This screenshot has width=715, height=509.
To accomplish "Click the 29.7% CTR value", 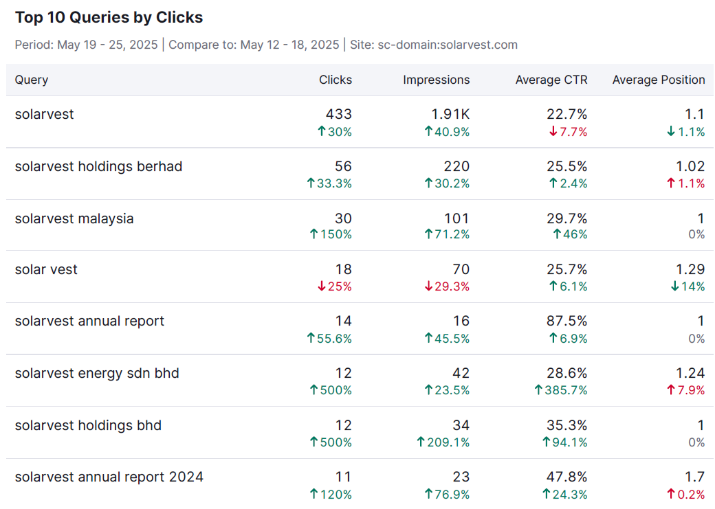I will click(566, 218).
